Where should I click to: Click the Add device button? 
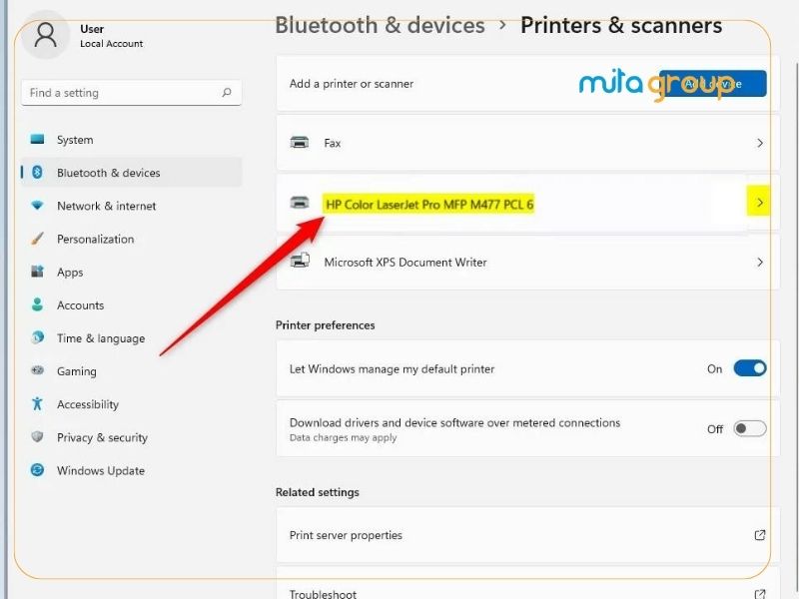713,84
